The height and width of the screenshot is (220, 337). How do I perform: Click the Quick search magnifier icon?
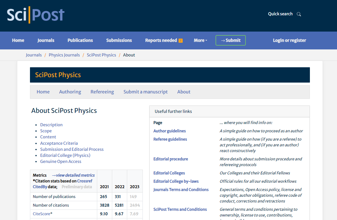pos(299,14)
